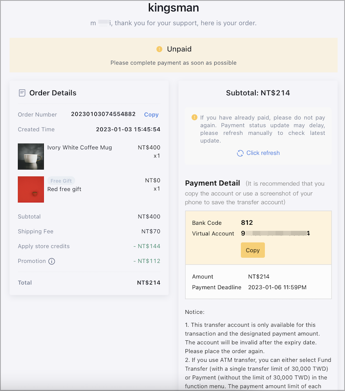Click the Unpaid status banner
The height and width of the screenshot is (391, 345).
tap(174, 55)
